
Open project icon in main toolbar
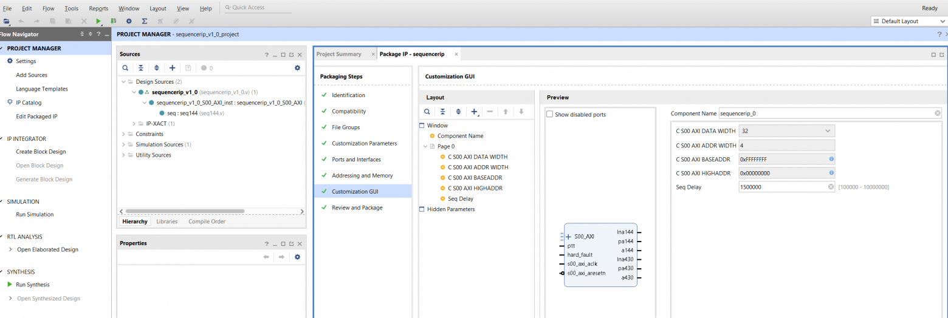click(x=6, y=21)
